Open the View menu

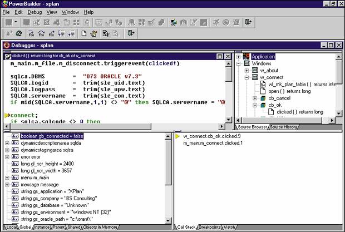52,12
